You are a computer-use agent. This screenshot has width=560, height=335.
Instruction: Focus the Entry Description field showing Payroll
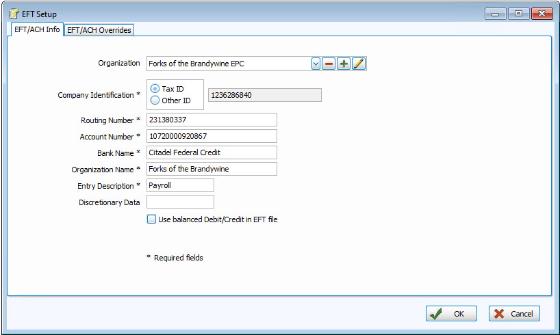point(180,185)
